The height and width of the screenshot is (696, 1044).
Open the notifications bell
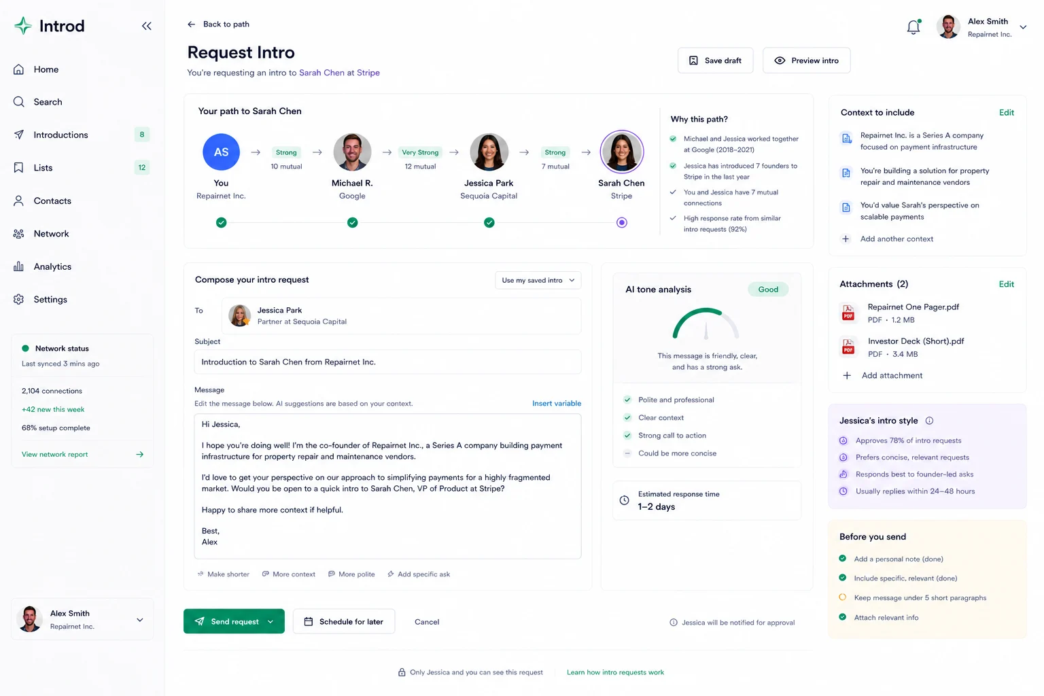[x=913, y=27]
